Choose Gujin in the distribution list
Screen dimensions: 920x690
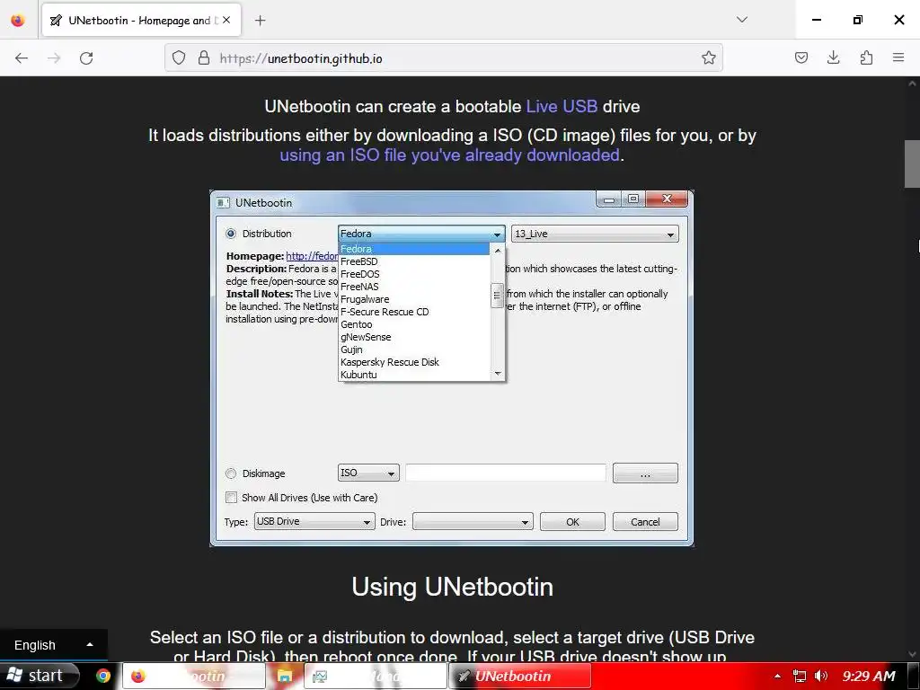(413, 349)
